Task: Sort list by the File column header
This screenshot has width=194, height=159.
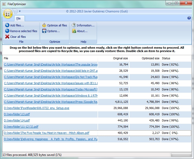Action: [50, 58]
